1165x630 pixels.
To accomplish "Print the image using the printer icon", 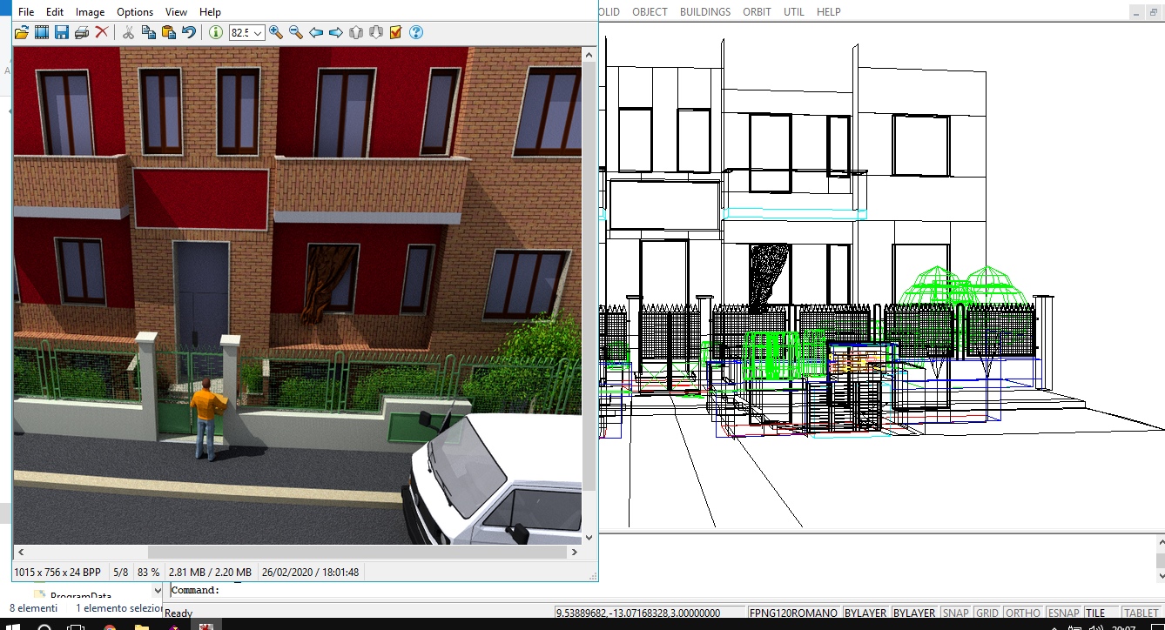I will click(x=82, y=32).
